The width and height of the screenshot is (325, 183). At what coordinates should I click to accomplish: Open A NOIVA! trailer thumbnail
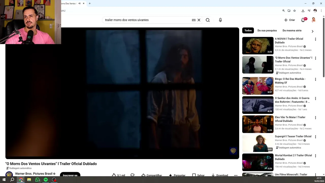pyautogui.click(x=258, y=46)
